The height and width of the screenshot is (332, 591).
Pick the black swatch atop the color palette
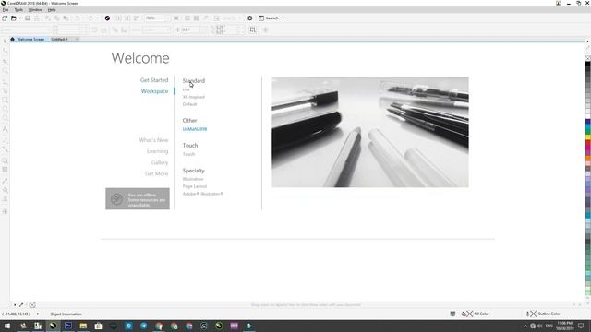[587, 65]
